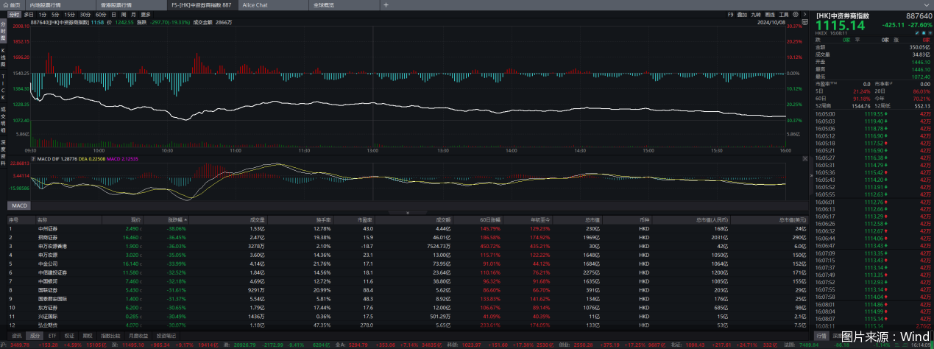
Task: Select the 60分 chart period
Action: coord(101,14)
